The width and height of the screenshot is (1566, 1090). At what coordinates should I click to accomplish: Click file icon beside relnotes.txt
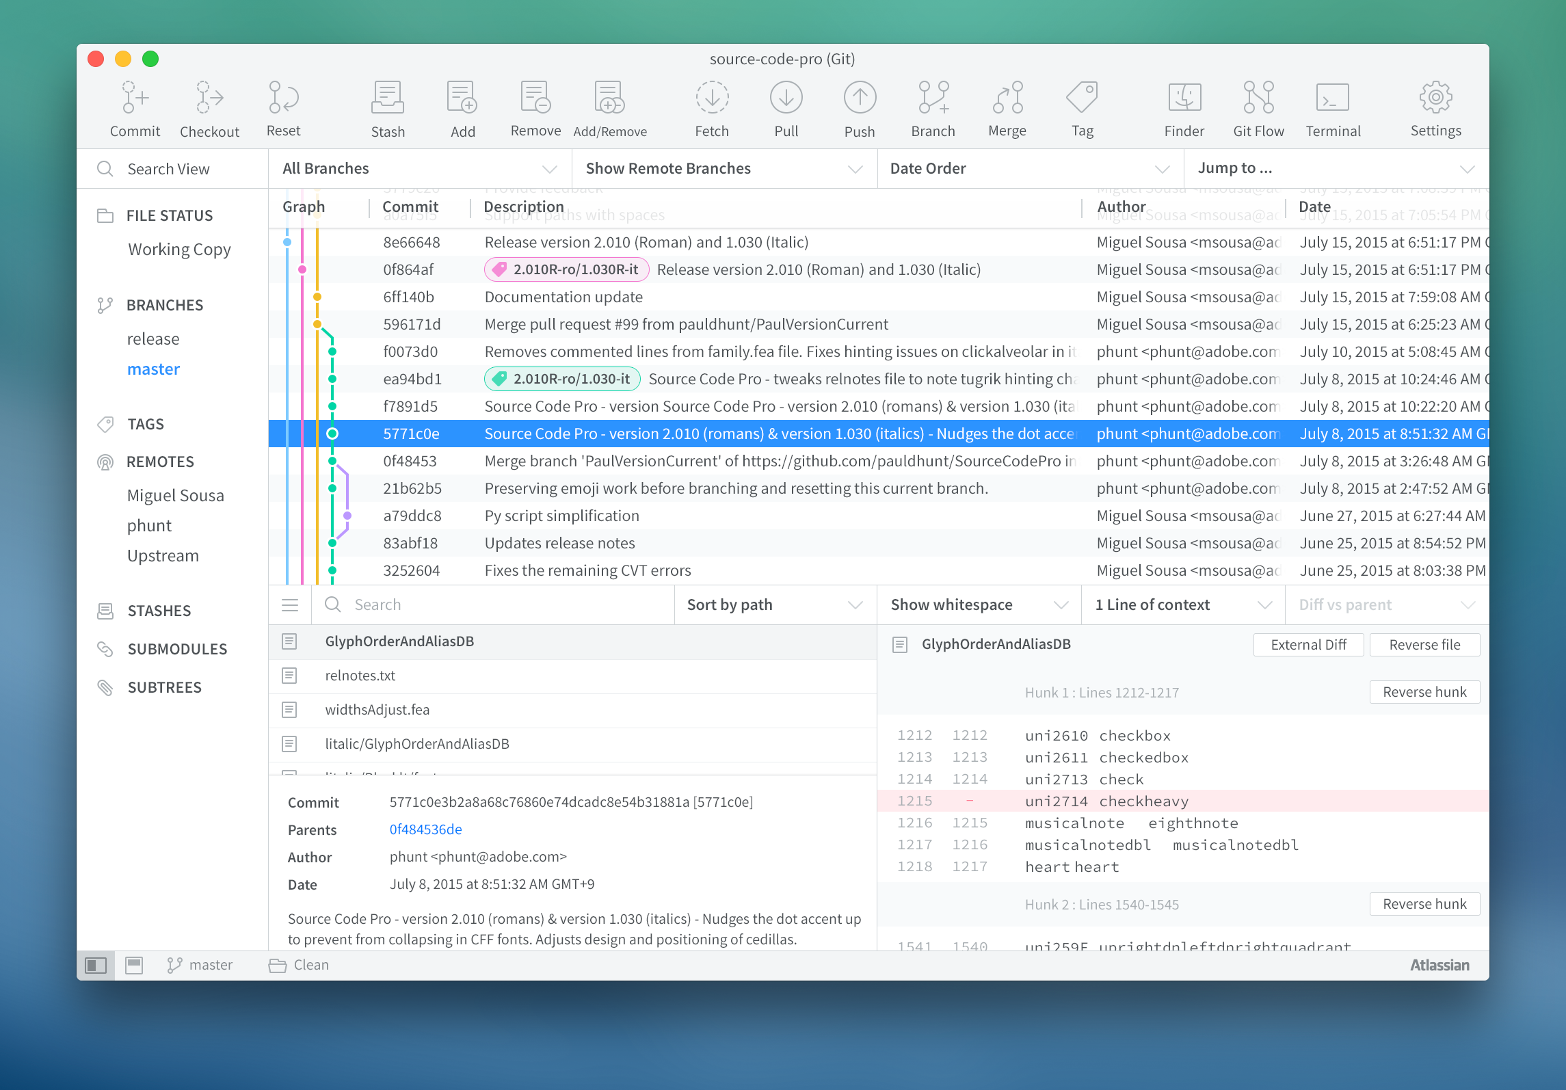click(289, 676)
